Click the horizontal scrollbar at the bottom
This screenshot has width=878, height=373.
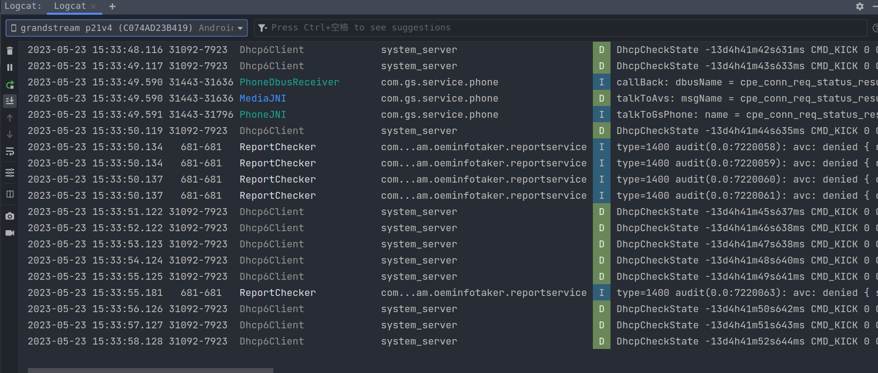coord(150,370)
